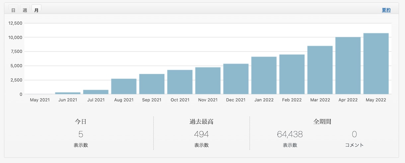The width and height of the screenshot is (405, 163).
Task: Select the Jan 2022 chart bar
Action: tap(264, 75)
